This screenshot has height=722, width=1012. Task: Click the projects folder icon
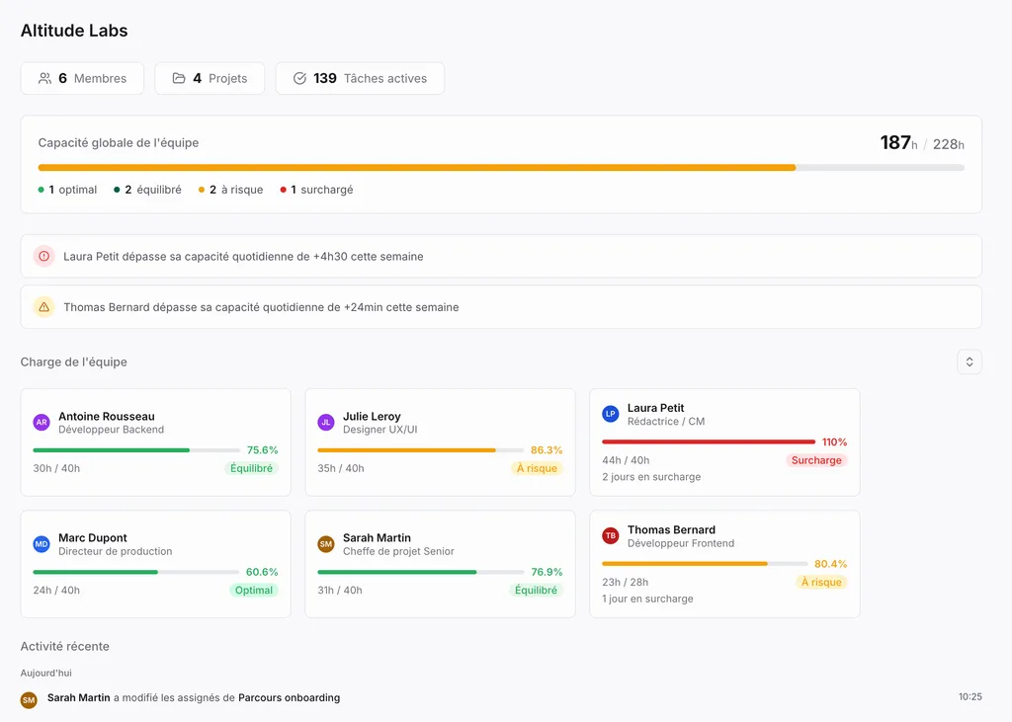(x=179, y=78)
